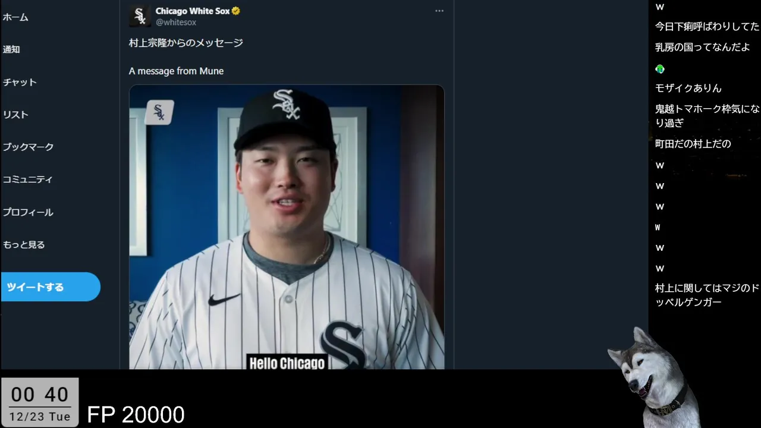
Task: Open 通知 notifications in sidebar
Action: pyautogui.click(x=11, y=49)
